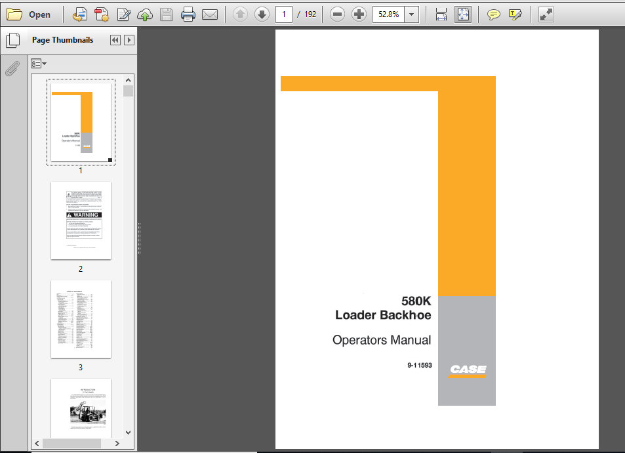Click the Email envelope icon
The image size is (625, 453).
210,14
